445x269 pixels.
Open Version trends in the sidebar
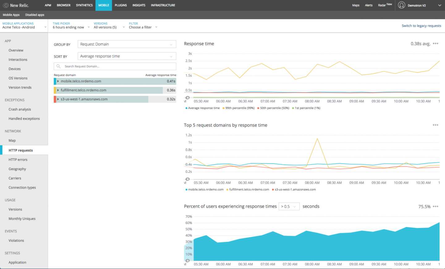[x=20, y=87]
